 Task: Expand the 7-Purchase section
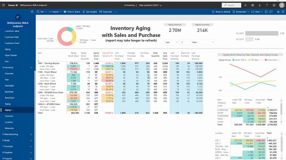click(x=17, y=146)
